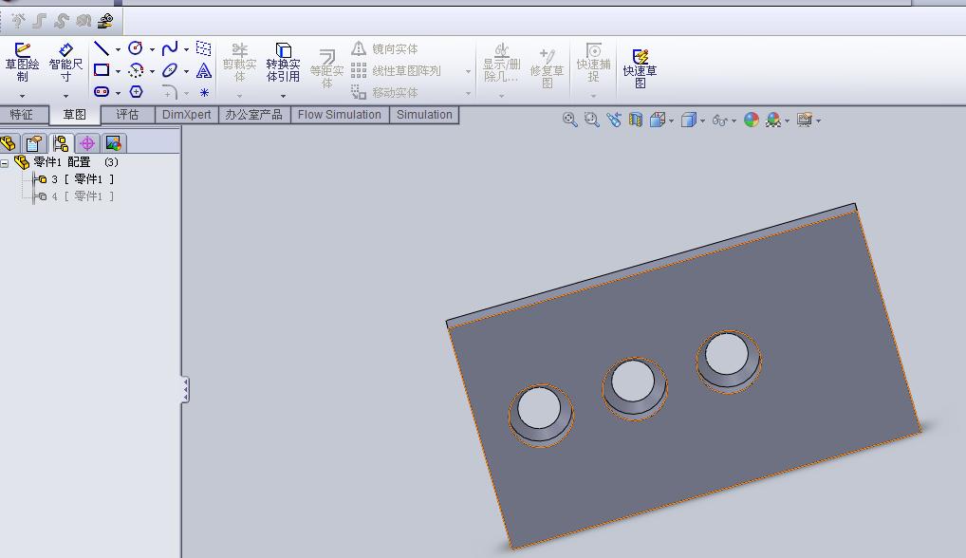This screenshot has height=558, width=966.
Task: Switch to the 草图 tab
Action: (x=75, y=115)
